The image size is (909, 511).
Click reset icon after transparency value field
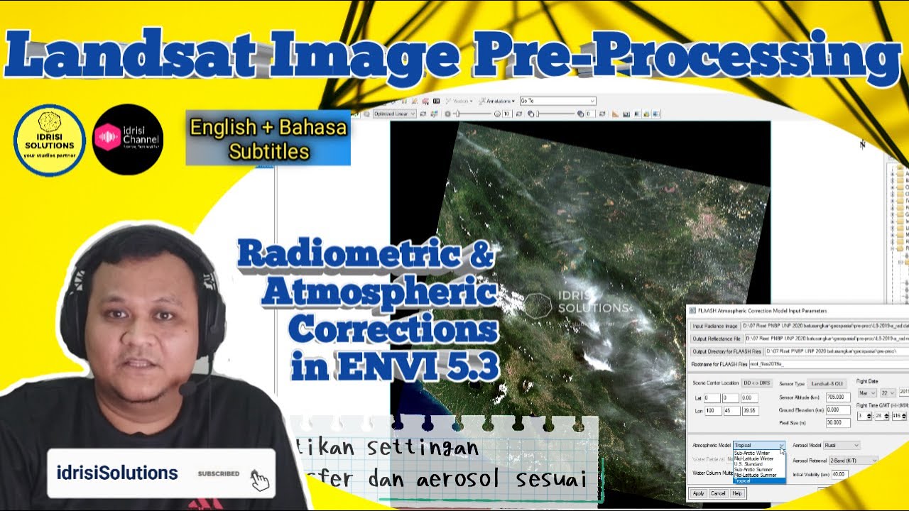602,114
